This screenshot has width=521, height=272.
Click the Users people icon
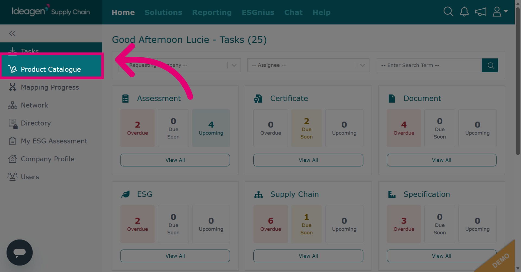click(12, 177)
